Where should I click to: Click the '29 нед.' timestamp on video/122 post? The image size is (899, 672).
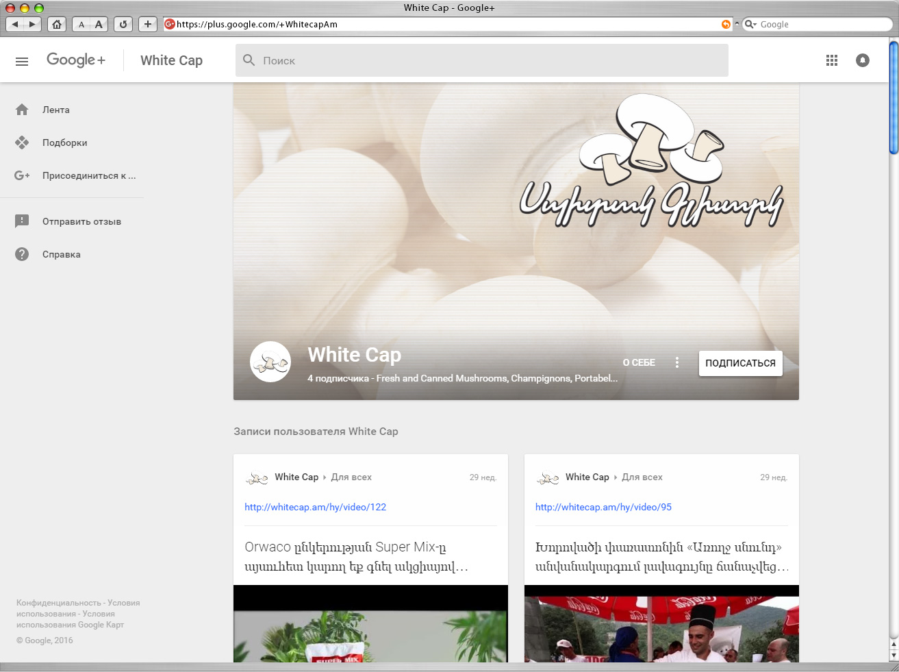(483, 477)
